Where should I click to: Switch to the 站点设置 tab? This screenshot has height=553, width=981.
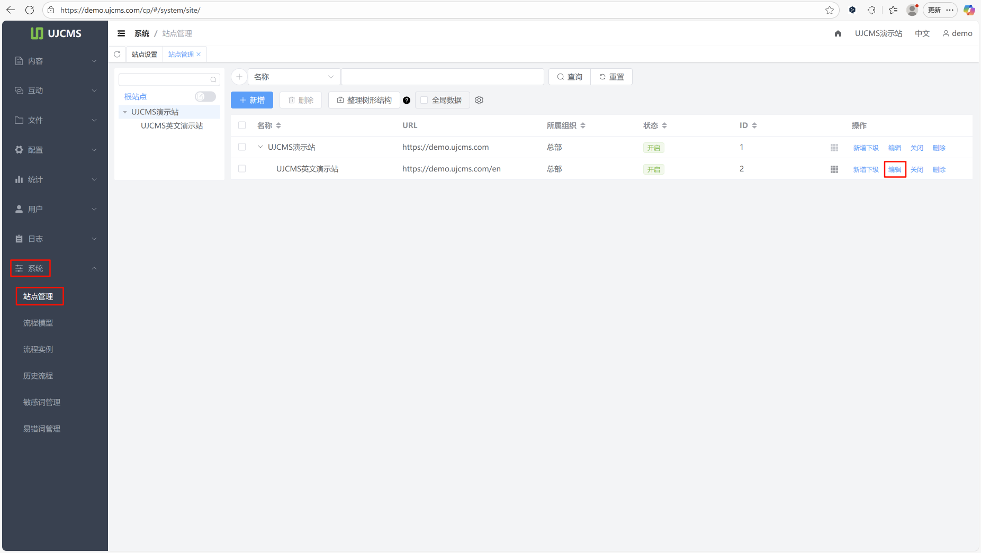144,55
